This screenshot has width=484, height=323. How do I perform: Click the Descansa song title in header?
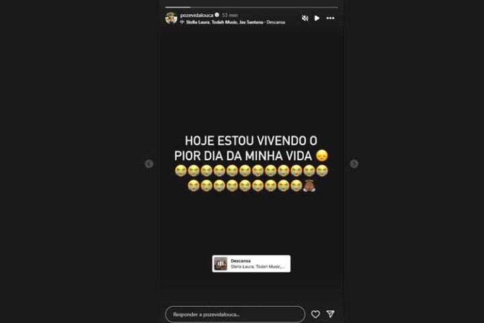click(276, 22)
